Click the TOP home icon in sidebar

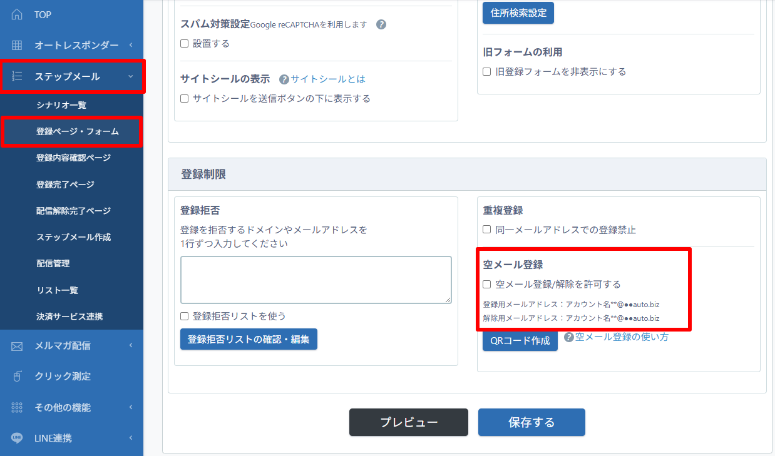tap(17, 14)
